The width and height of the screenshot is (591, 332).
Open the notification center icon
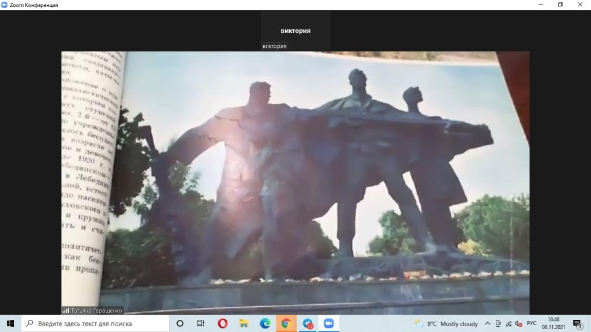(x=577, y=323)
